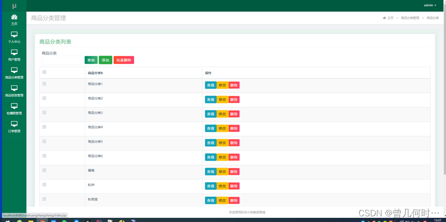The image size is (446, 222).
Task: Check the box for 粉底液 row
Action: click(x=44, y=199)
